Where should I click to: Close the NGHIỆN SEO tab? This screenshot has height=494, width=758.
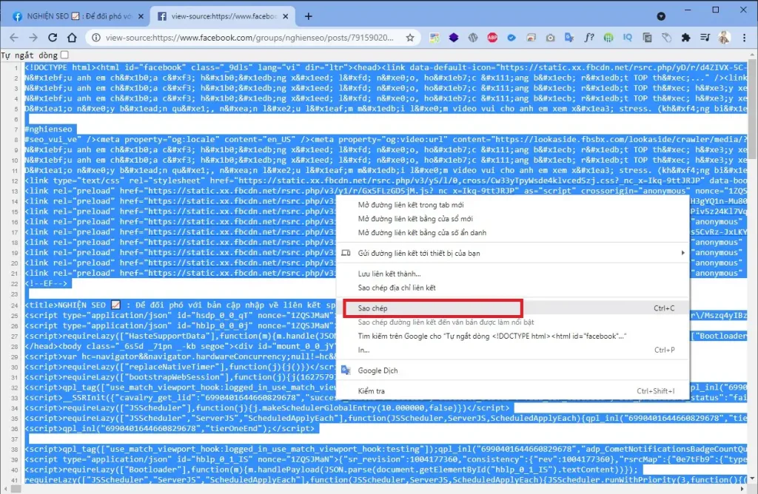coord(141,16)
